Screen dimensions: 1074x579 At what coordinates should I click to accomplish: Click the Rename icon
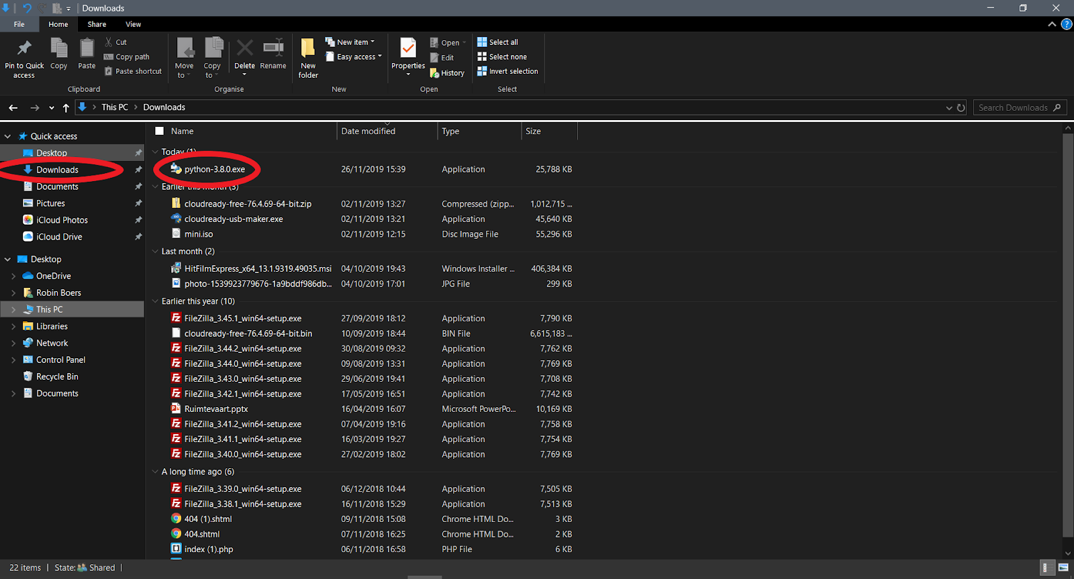pyautogui.click(x=273, y=47)
